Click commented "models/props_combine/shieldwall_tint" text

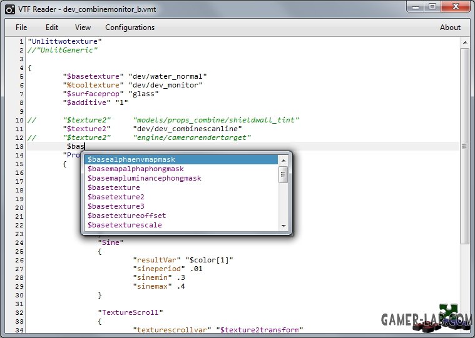pos(216,121)
